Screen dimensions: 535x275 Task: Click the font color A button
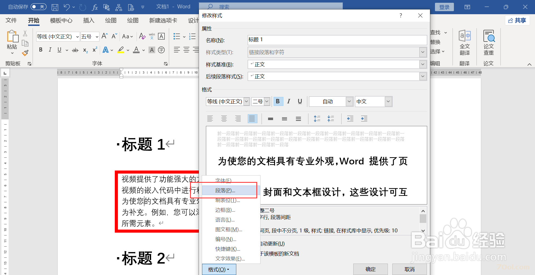[136, 50]
